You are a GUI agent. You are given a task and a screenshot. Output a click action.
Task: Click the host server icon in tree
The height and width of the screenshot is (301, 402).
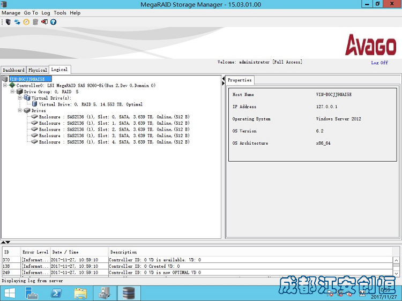tap(5, 79)
